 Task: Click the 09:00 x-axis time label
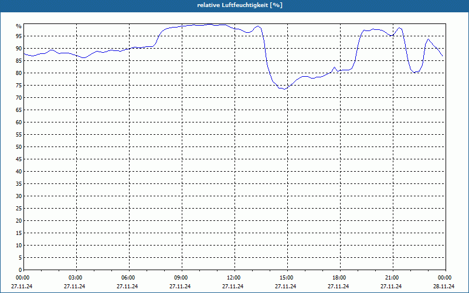click(x=181, y=278)
